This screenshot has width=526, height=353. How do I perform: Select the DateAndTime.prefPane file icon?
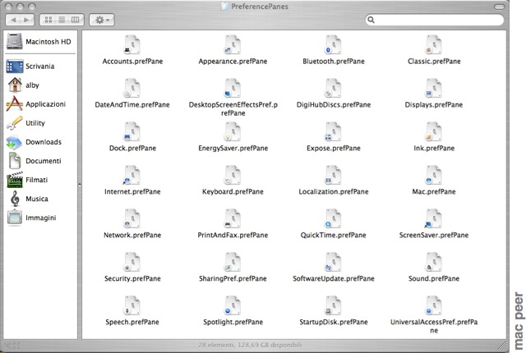(x=132, y=88)
